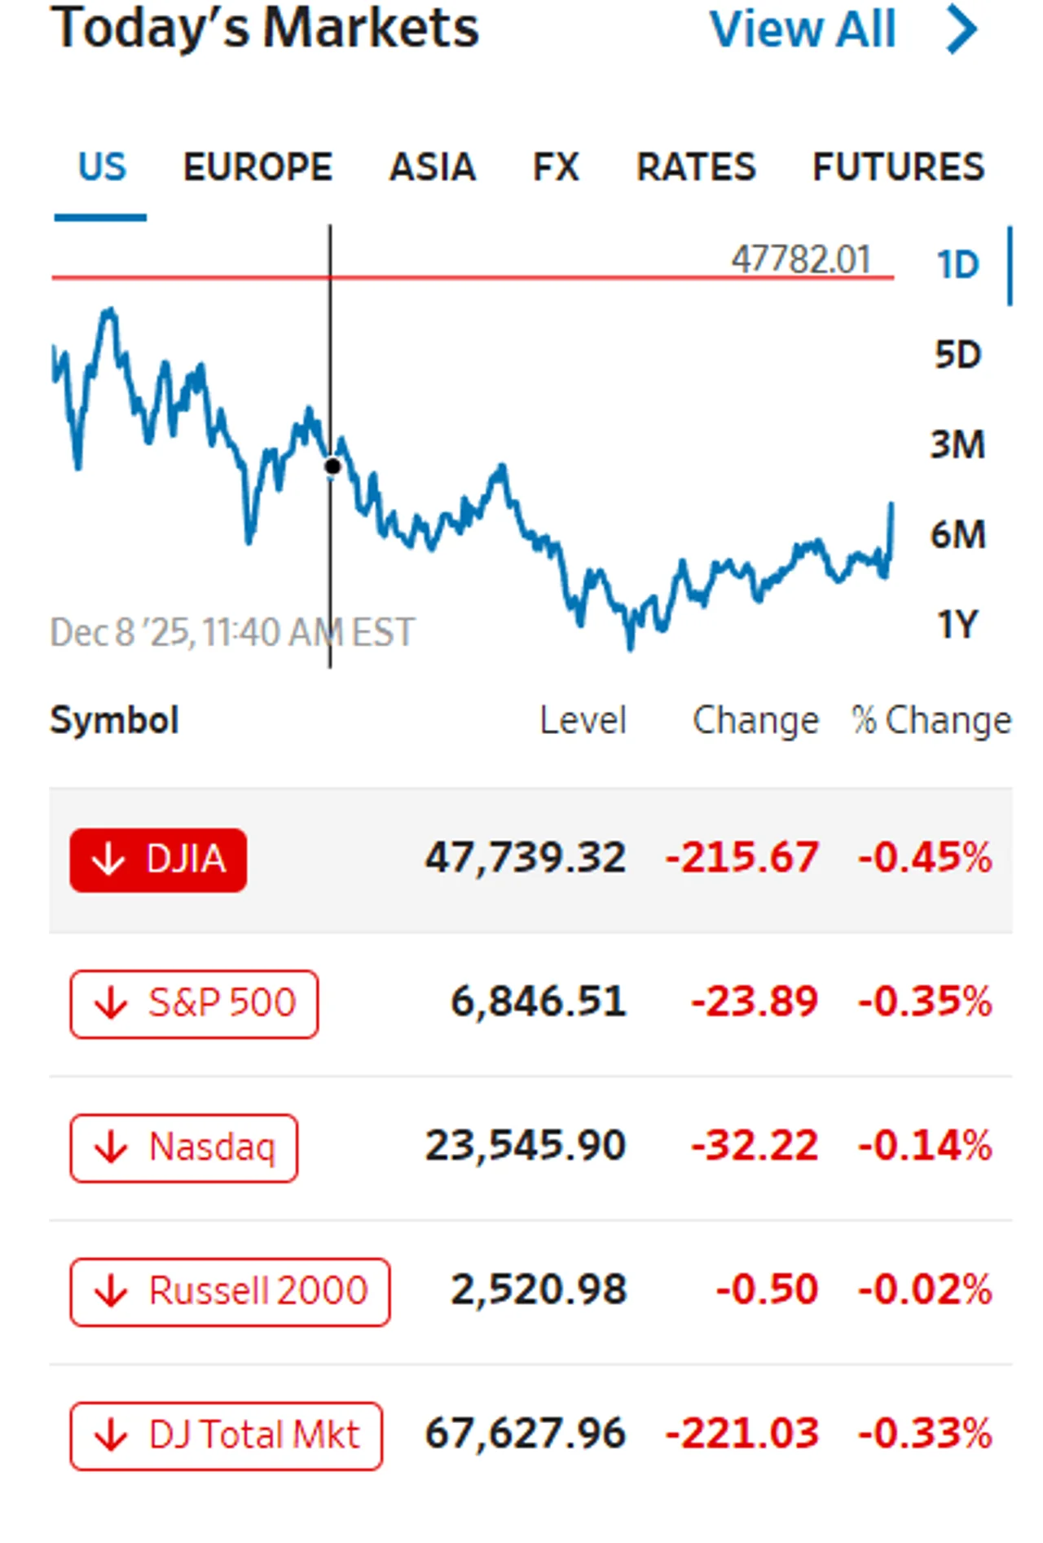The height and width of the screenshot is (1543, 1043).
Task: Select the 5D chart range
Action: 957,355
